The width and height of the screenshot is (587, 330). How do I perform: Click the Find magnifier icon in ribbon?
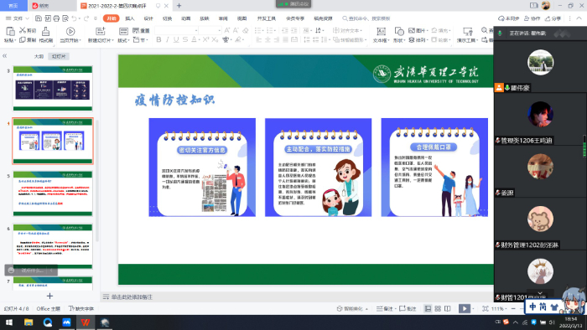[x=484, y=30]
